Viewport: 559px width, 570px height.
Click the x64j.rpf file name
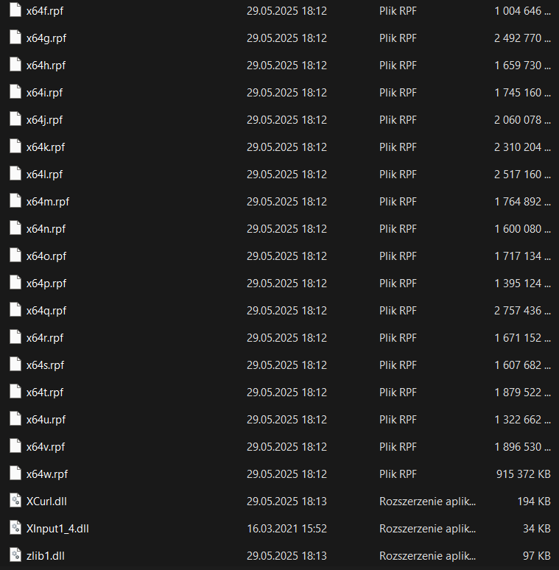(x=44, y=120)
